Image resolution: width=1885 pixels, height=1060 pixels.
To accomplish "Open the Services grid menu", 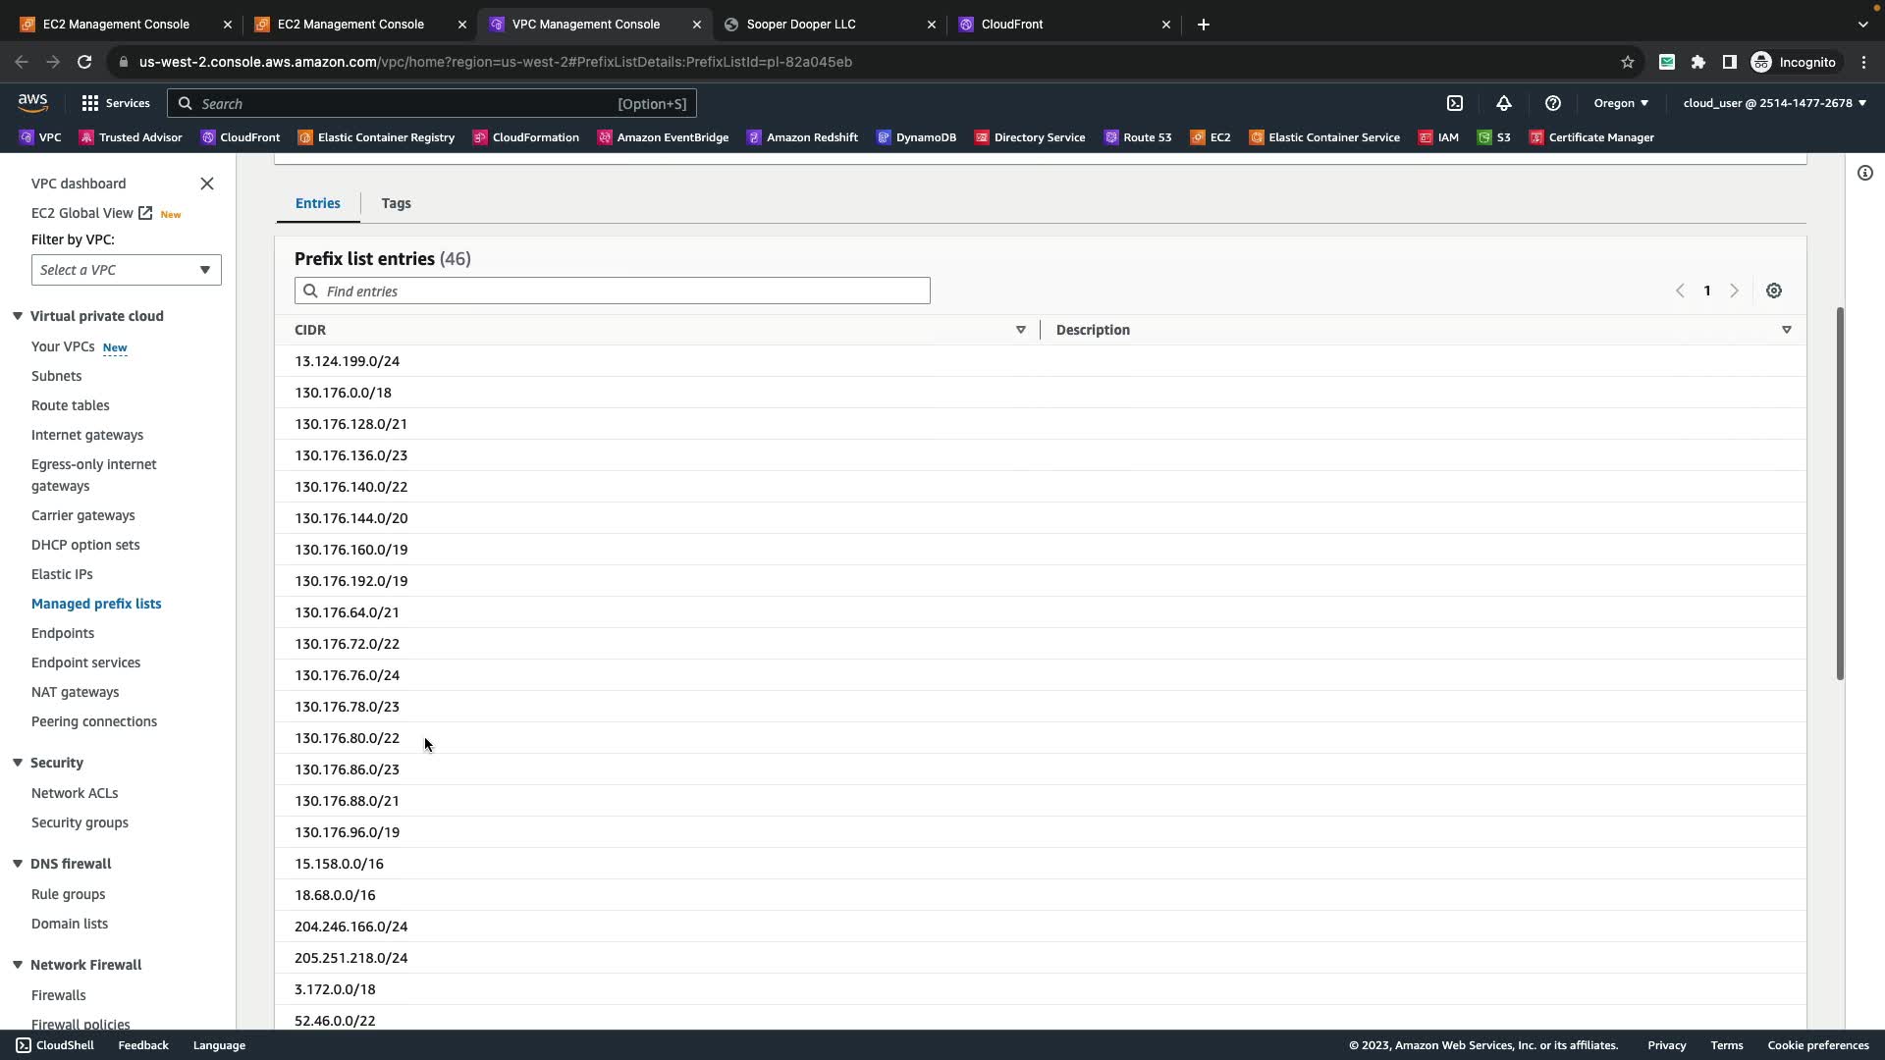I will tap(90, 103).
